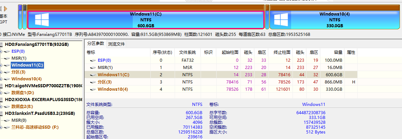Click the 866.0MB capacity cell
The height and width of the screenshot is (139, 402).
click(333, 82)
